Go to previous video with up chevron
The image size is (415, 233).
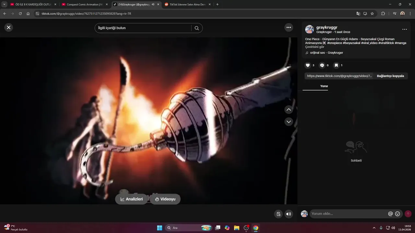pyautogui.click(x=289, y=109)
